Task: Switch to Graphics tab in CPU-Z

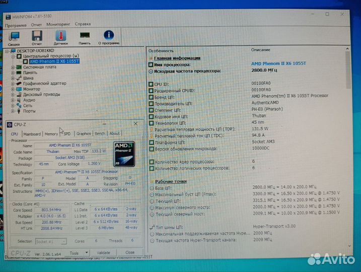Action: (x=84, y=133)
